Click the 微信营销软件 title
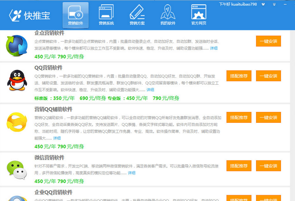Screen dimensions: 295x201 tap(50, 157)
